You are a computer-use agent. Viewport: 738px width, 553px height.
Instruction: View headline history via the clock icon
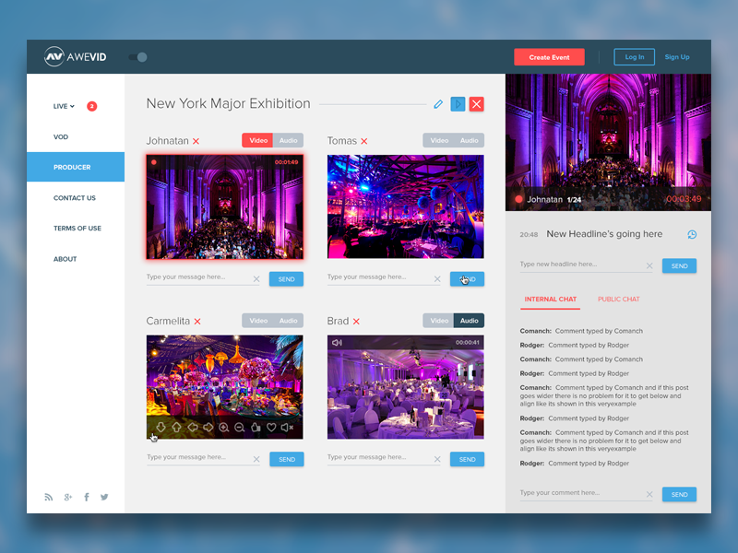[692, 234]
